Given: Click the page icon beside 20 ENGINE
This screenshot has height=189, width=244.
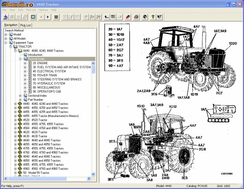Looking at the screenshot, I should point(30,63).
